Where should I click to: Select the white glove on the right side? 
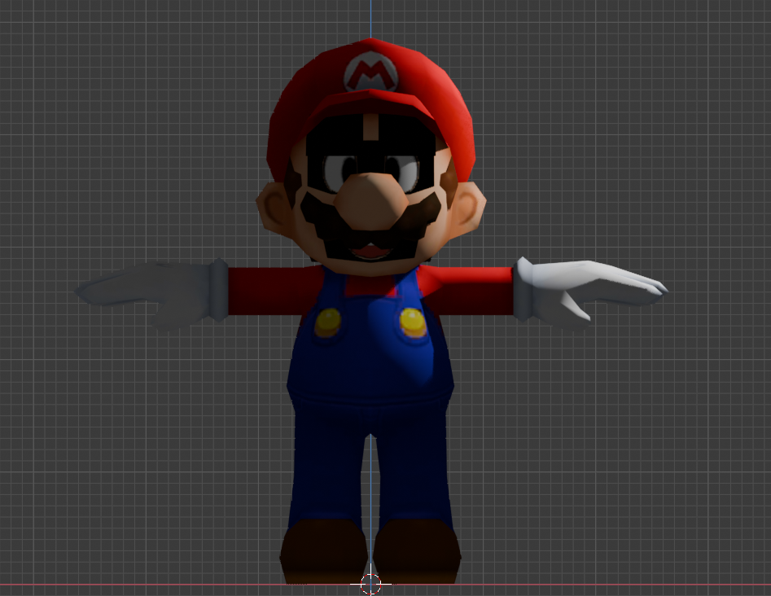pyautogui.click(x=589, y=292)
